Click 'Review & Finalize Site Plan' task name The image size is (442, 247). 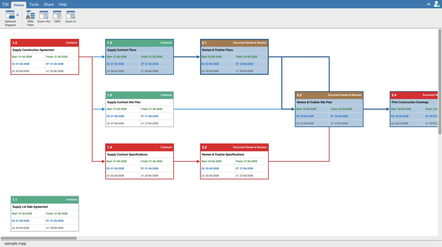point(314,102)
